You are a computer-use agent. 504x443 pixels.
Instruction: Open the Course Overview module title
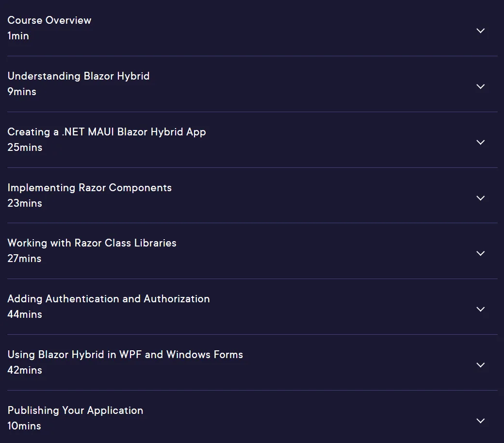pos(49,20)
